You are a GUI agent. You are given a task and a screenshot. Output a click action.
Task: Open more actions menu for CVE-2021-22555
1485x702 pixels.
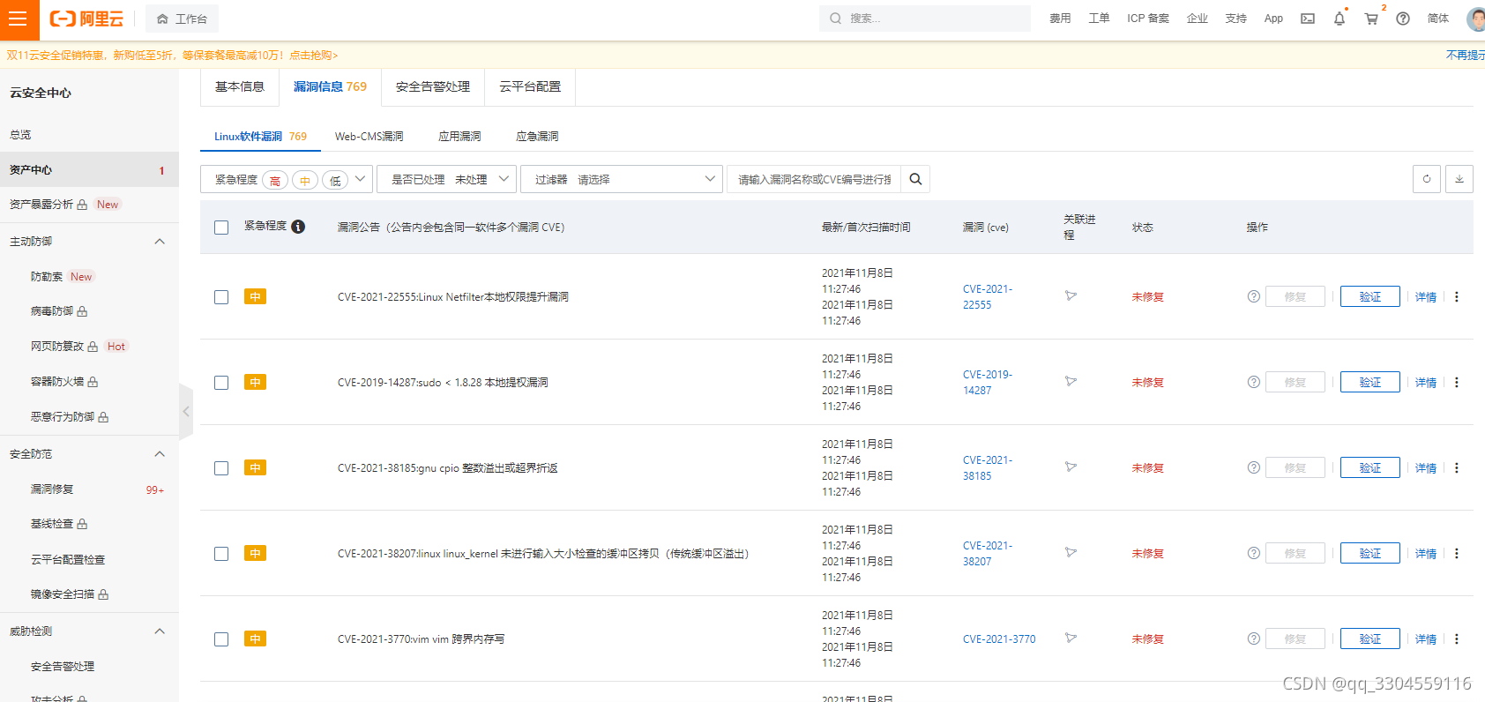[1457, 297]
